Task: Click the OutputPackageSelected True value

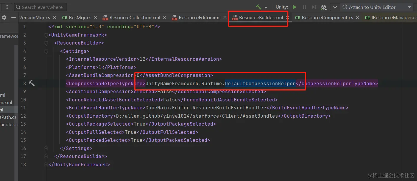Action: [140, 124]
